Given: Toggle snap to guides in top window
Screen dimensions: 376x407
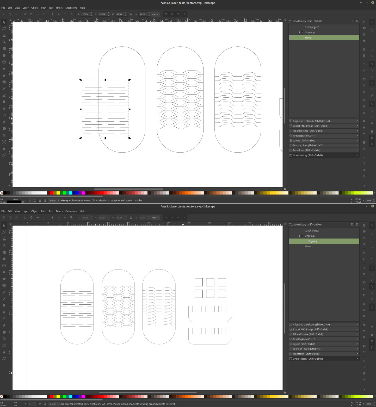Looking at the screenshot, I should (x=372, y=144).
